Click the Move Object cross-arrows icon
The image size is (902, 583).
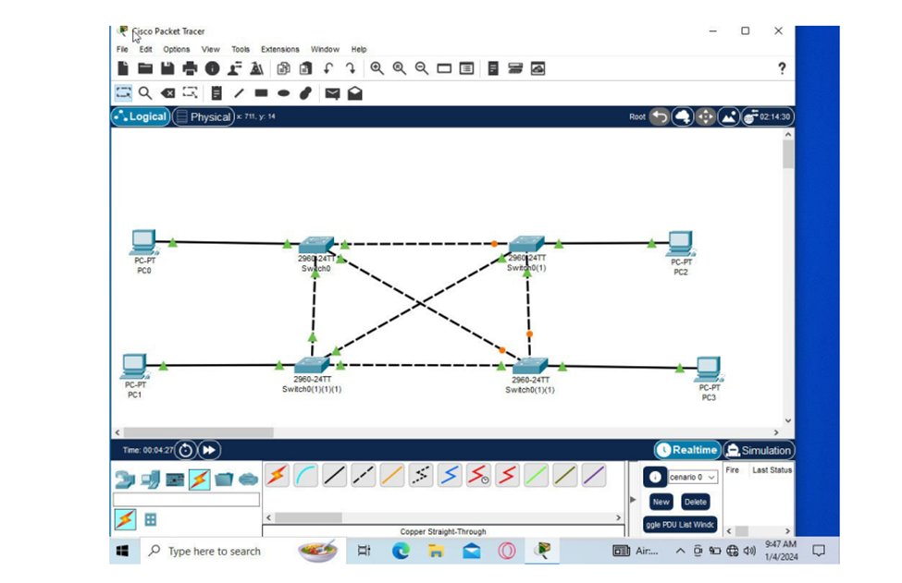(705, 117)
